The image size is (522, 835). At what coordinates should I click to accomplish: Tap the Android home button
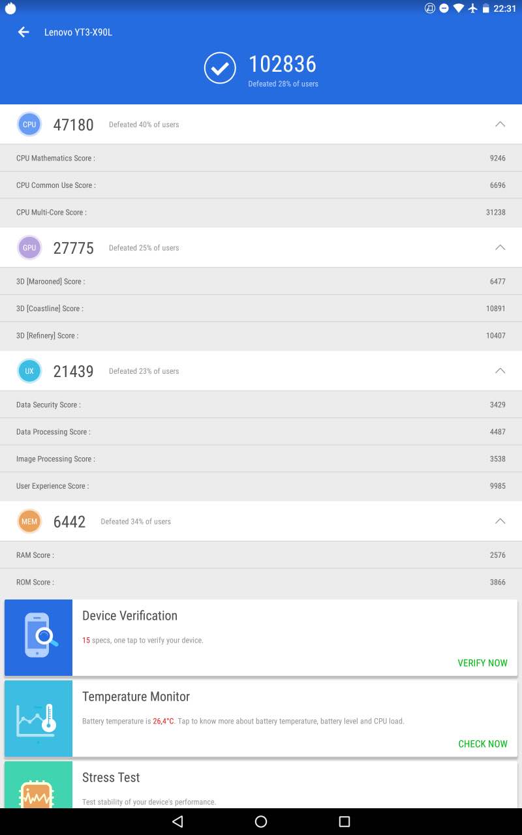point(261,822)
